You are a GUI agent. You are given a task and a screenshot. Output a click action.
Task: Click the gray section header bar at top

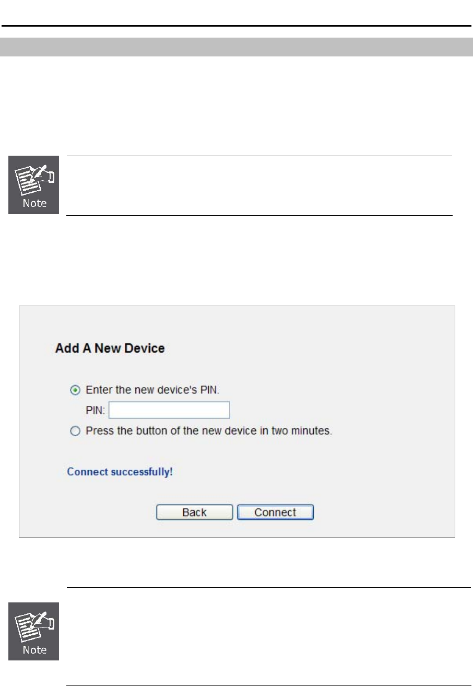point(236,46)
